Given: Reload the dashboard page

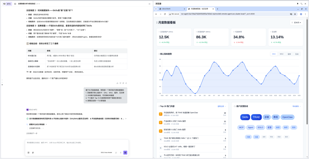Looking at the screenshot, I should click(x=165, y=14).
